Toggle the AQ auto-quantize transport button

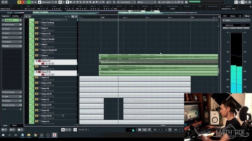pyautogui.click(x=145, y=130)
